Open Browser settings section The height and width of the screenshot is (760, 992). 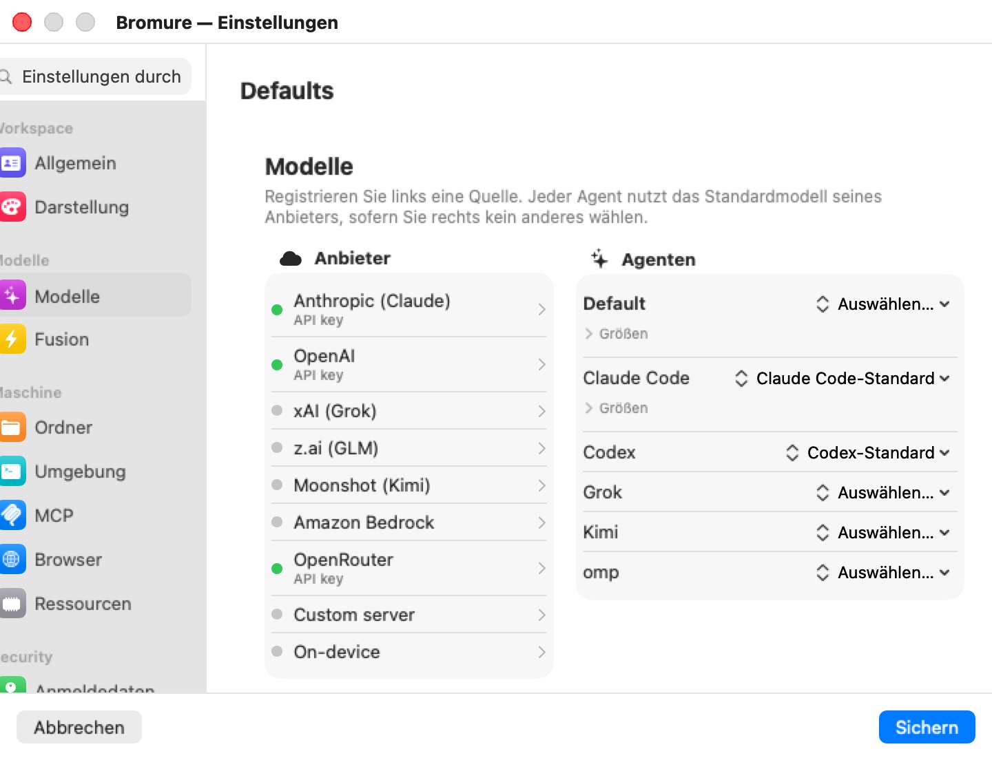click(95, 560)
